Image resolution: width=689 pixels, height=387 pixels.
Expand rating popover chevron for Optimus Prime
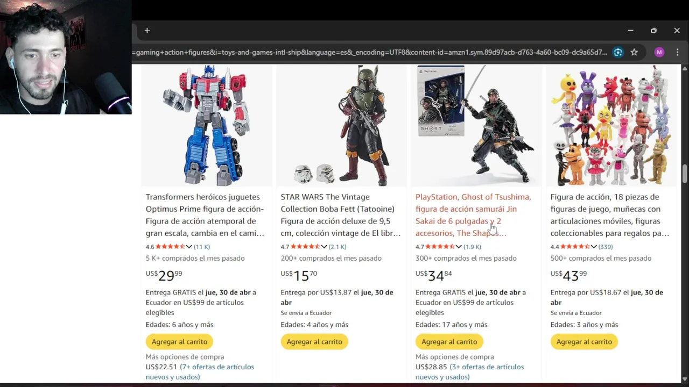tap(189, 247)
